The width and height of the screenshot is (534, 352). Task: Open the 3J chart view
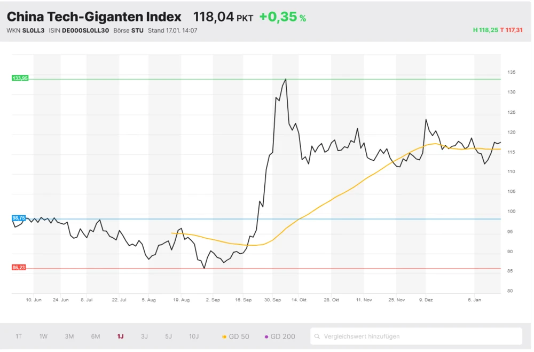tap(144, 336)
